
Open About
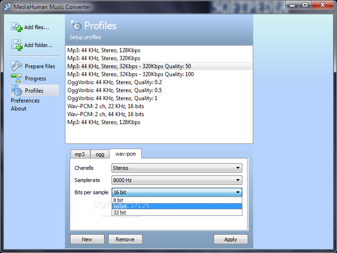[19, 109]
